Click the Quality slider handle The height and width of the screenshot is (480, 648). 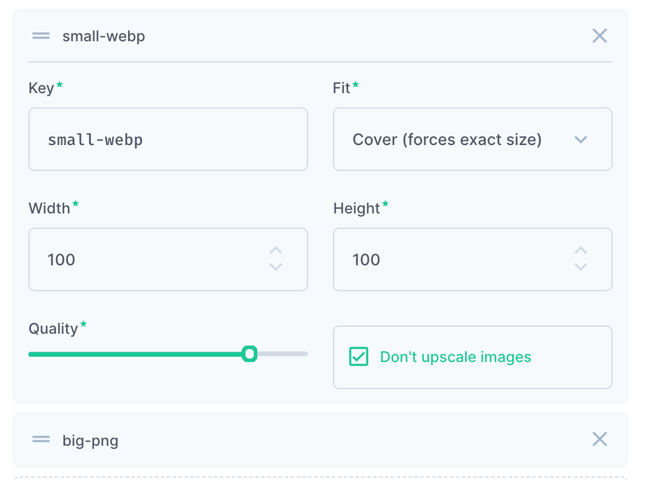(250, 353)
